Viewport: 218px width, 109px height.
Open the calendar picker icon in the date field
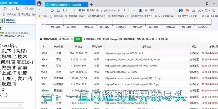coord(71,39)
